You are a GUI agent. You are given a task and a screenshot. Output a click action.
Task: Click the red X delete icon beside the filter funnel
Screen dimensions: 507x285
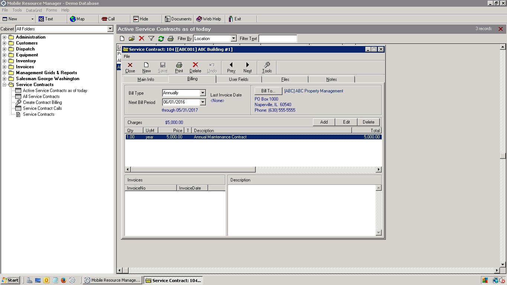pos(141,39)
